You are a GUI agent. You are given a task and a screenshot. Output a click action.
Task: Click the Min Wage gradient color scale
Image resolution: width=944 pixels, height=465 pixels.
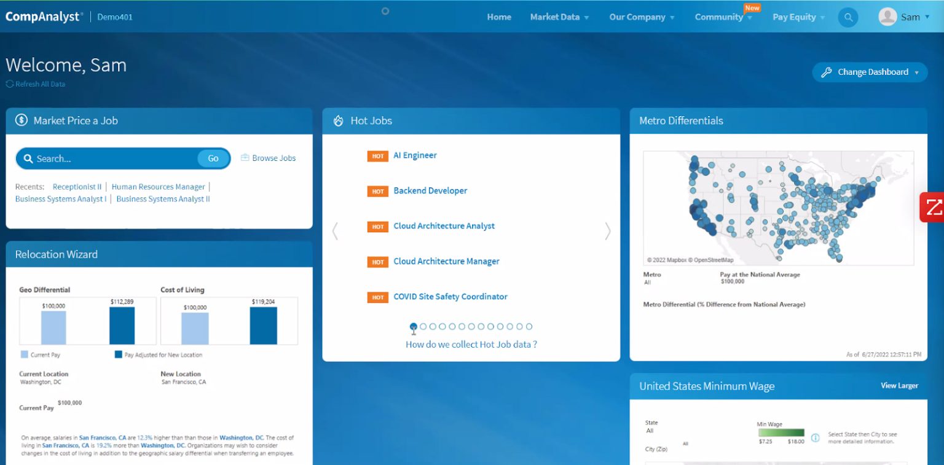[781, 432]
